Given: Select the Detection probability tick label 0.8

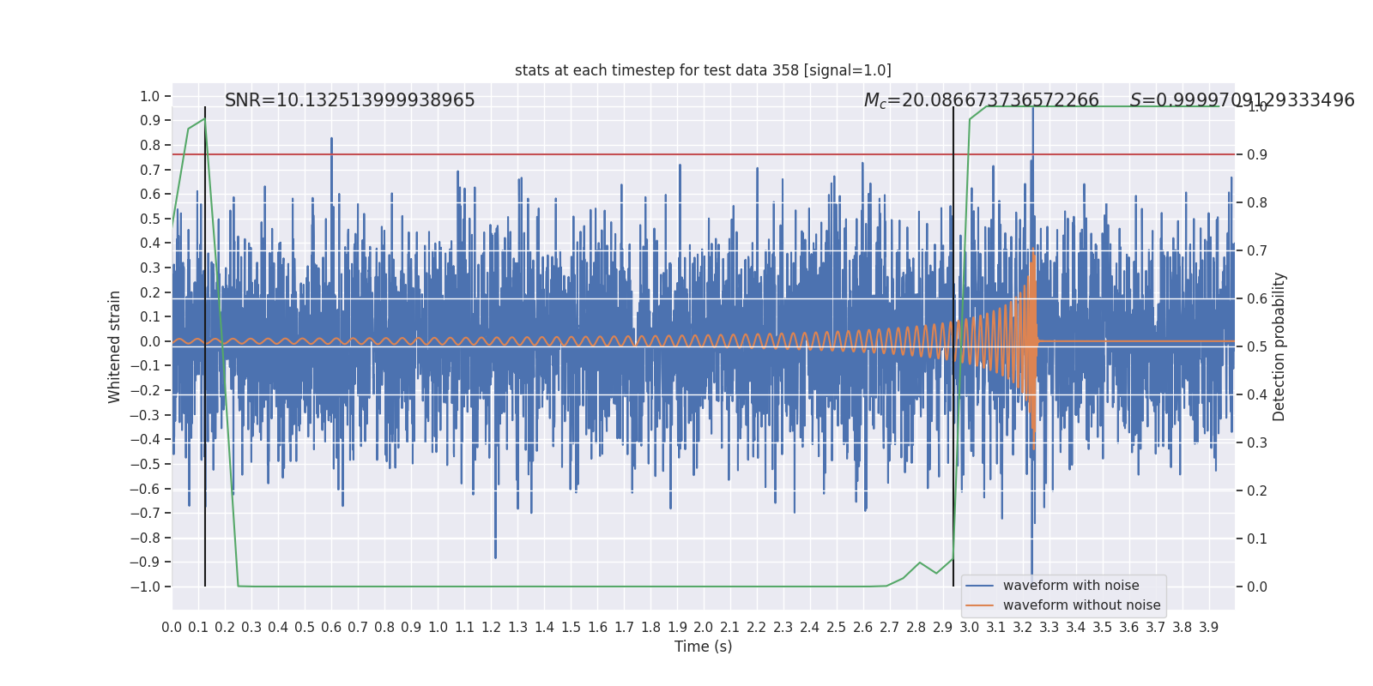Looking at the screenshot, I should tap(1257, 202).
